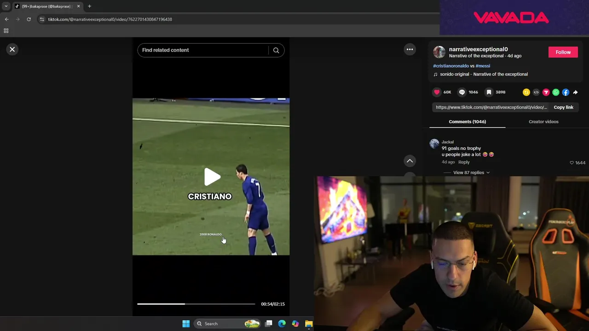This screenshot has height=331, width=589.
Task: Switch to the Creator videos tab
Action: (x=543, y=121)
